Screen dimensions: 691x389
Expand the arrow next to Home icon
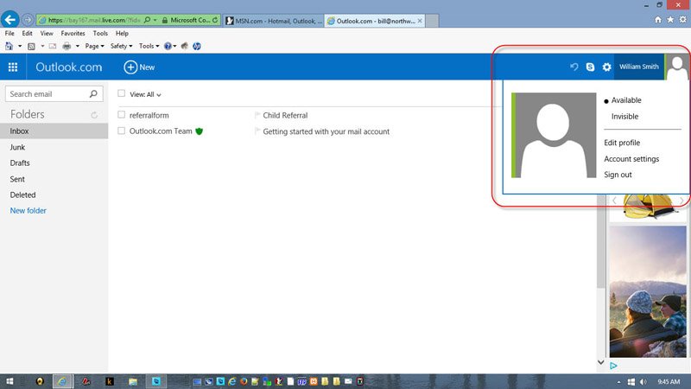pos(20,46)
